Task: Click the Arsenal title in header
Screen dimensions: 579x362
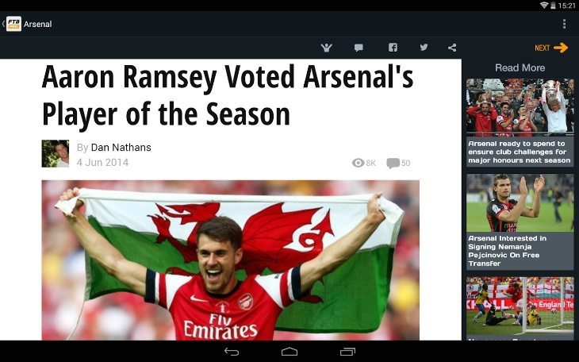Action: (x=37, y=24)
